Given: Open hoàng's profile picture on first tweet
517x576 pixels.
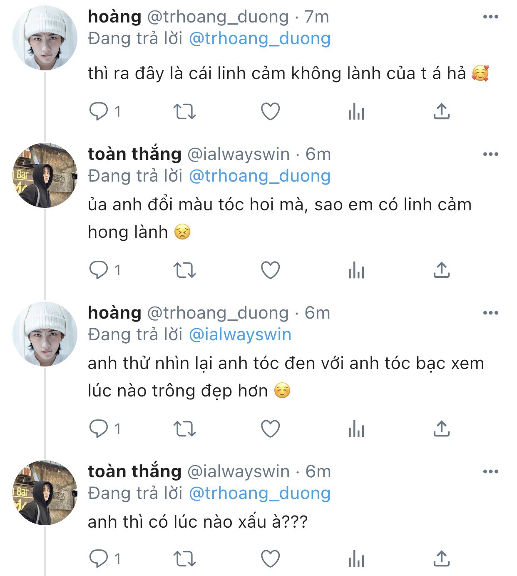Looking at the screenshot, I should 45,37.
